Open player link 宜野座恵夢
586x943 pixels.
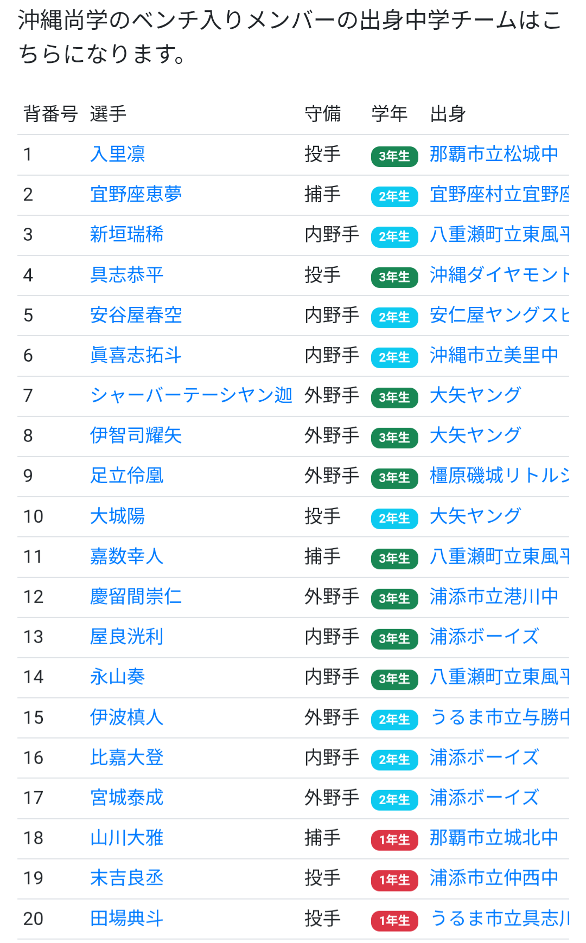136,195
